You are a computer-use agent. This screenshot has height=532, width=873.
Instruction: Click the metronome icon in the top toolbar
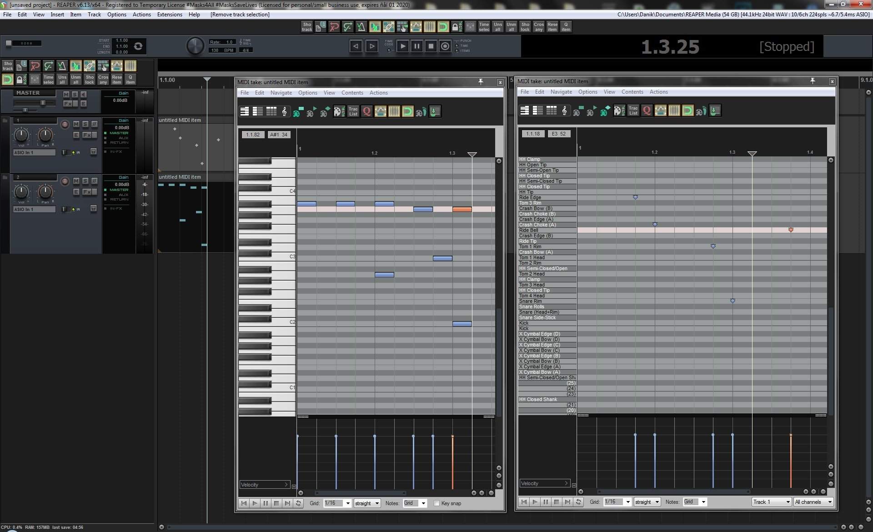click(361, 27)
